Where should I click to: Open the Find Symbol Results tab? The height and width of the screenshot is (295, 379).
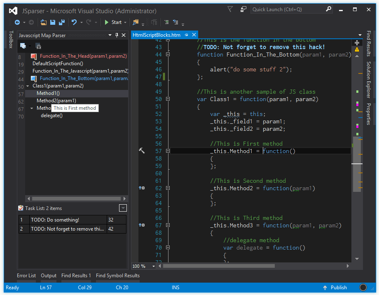pyautogui.click(x=117, y=276)
